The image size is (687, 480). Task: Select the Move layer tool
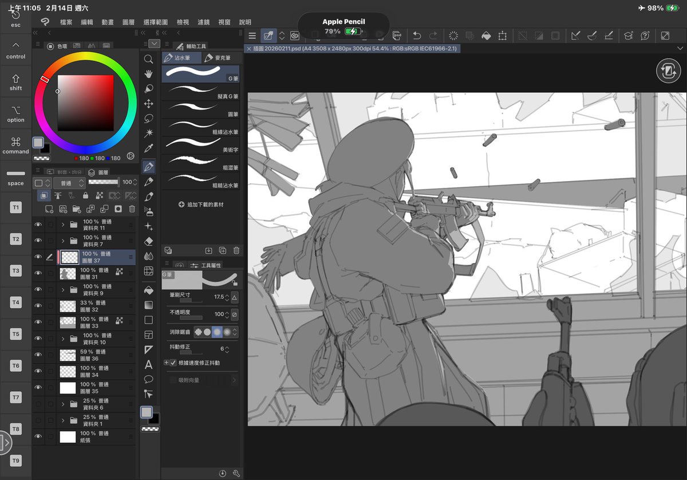coord(148,104)
